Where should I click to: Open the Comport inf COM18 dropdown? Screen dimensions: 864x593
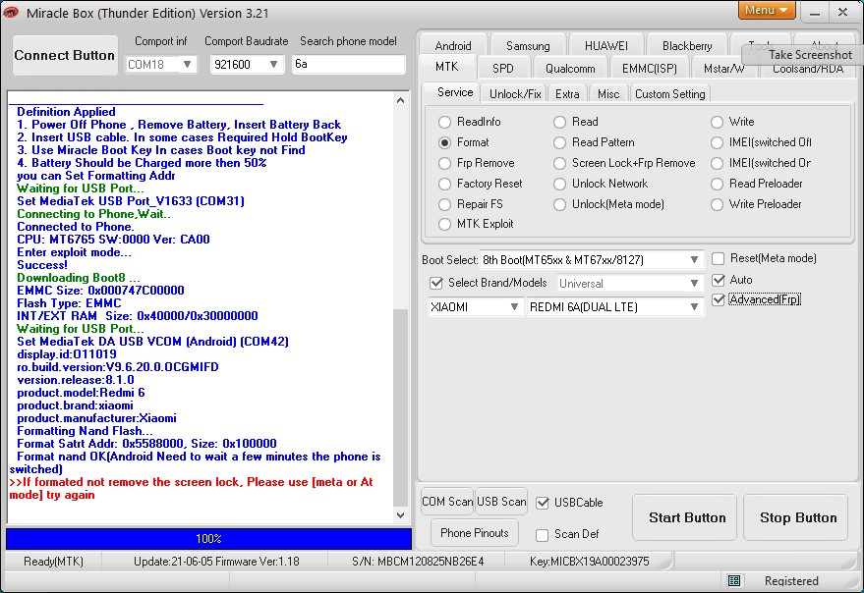click(x=187, y=65)
